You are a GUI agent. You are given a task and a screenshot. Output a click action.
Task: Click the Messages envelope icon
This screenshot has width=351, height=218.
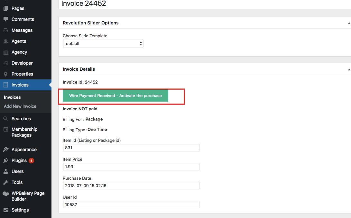tap(6, 30)
